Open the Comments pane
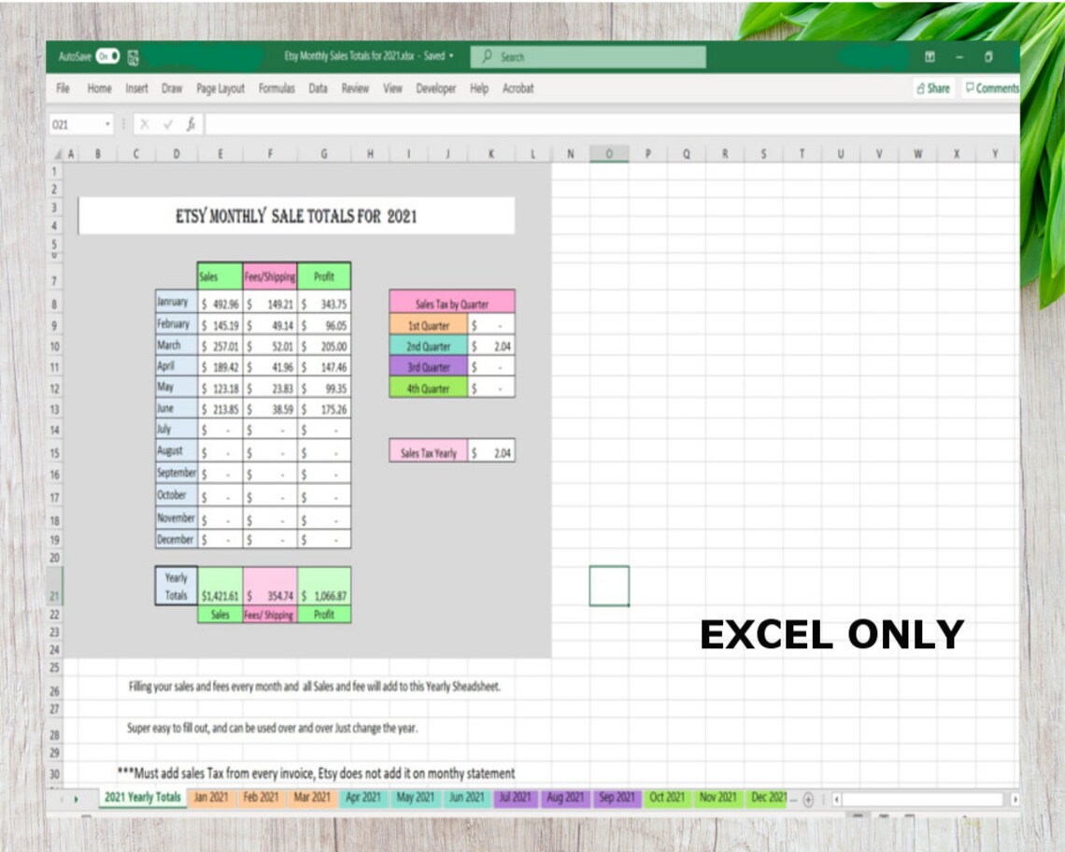The image size is (1065, 852). [x=990, y=88]
